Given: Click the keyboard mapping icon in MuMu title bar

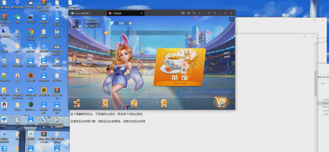Looking at the screenshot, I should [183, 13].
